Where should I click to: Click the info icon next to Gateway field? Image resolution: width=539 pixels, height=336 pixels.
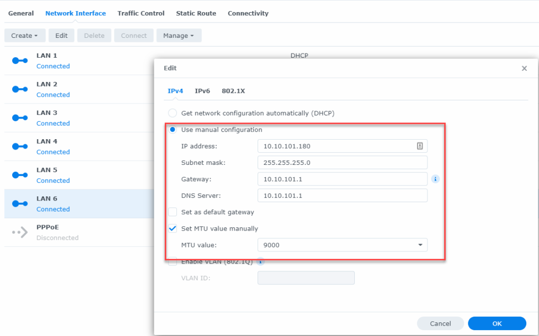[x=435, y=178]
